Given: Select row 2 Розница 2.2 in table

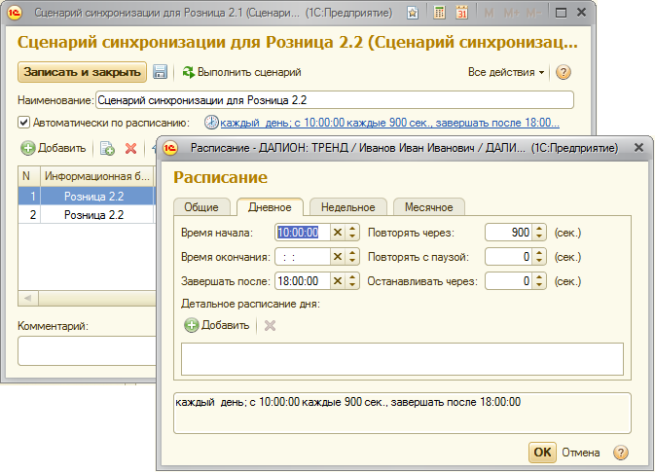Looking at the screenshot, I should [x=87, y=215].
